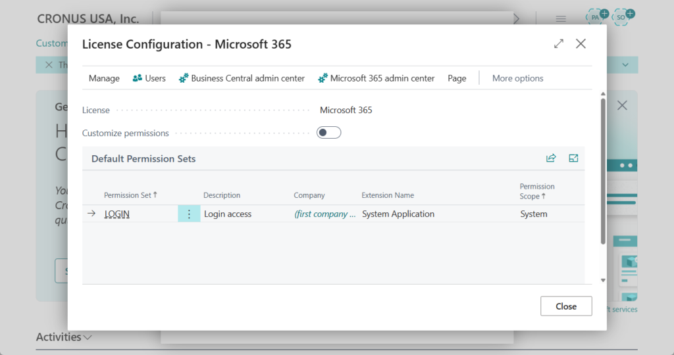Expand the Default Permission Sets part to full view
The width and height of the screenshot is (674, 355).
click(x=573, y=158)
